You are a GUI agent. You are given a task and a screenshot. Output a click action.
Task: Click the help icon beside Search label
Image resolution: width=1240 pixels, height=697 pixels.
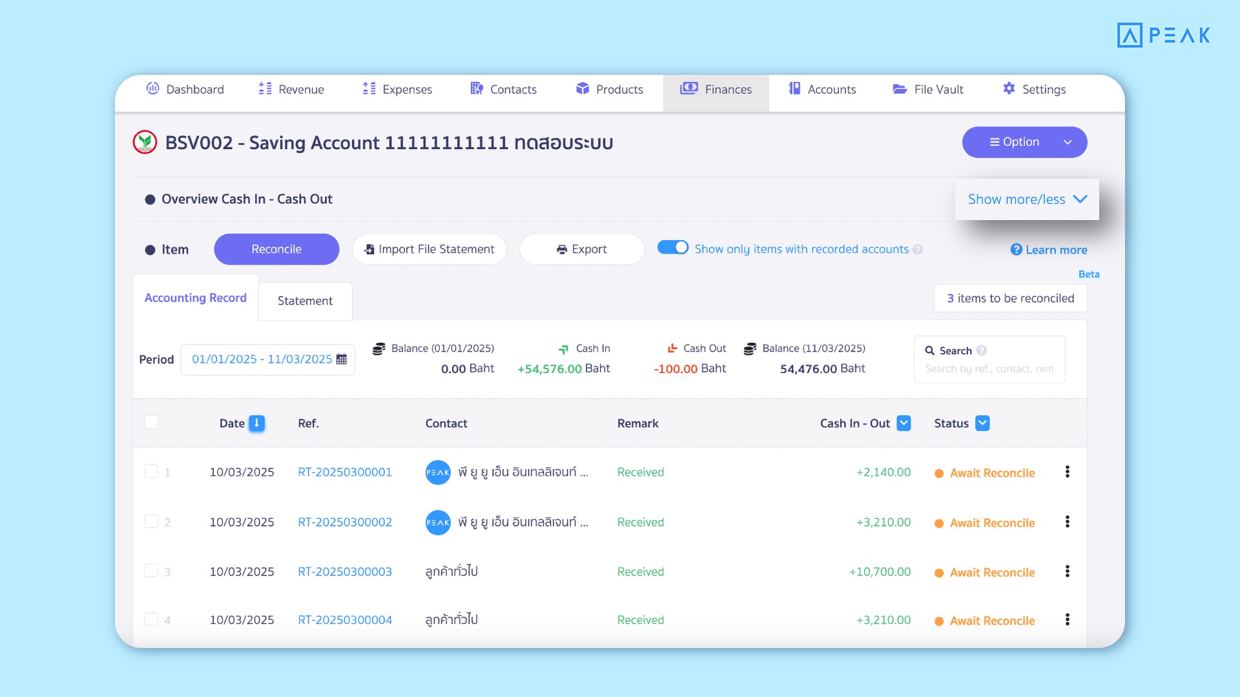[982, 350]
